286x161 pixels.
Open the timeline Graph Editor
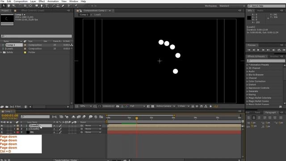click(101, 117)
